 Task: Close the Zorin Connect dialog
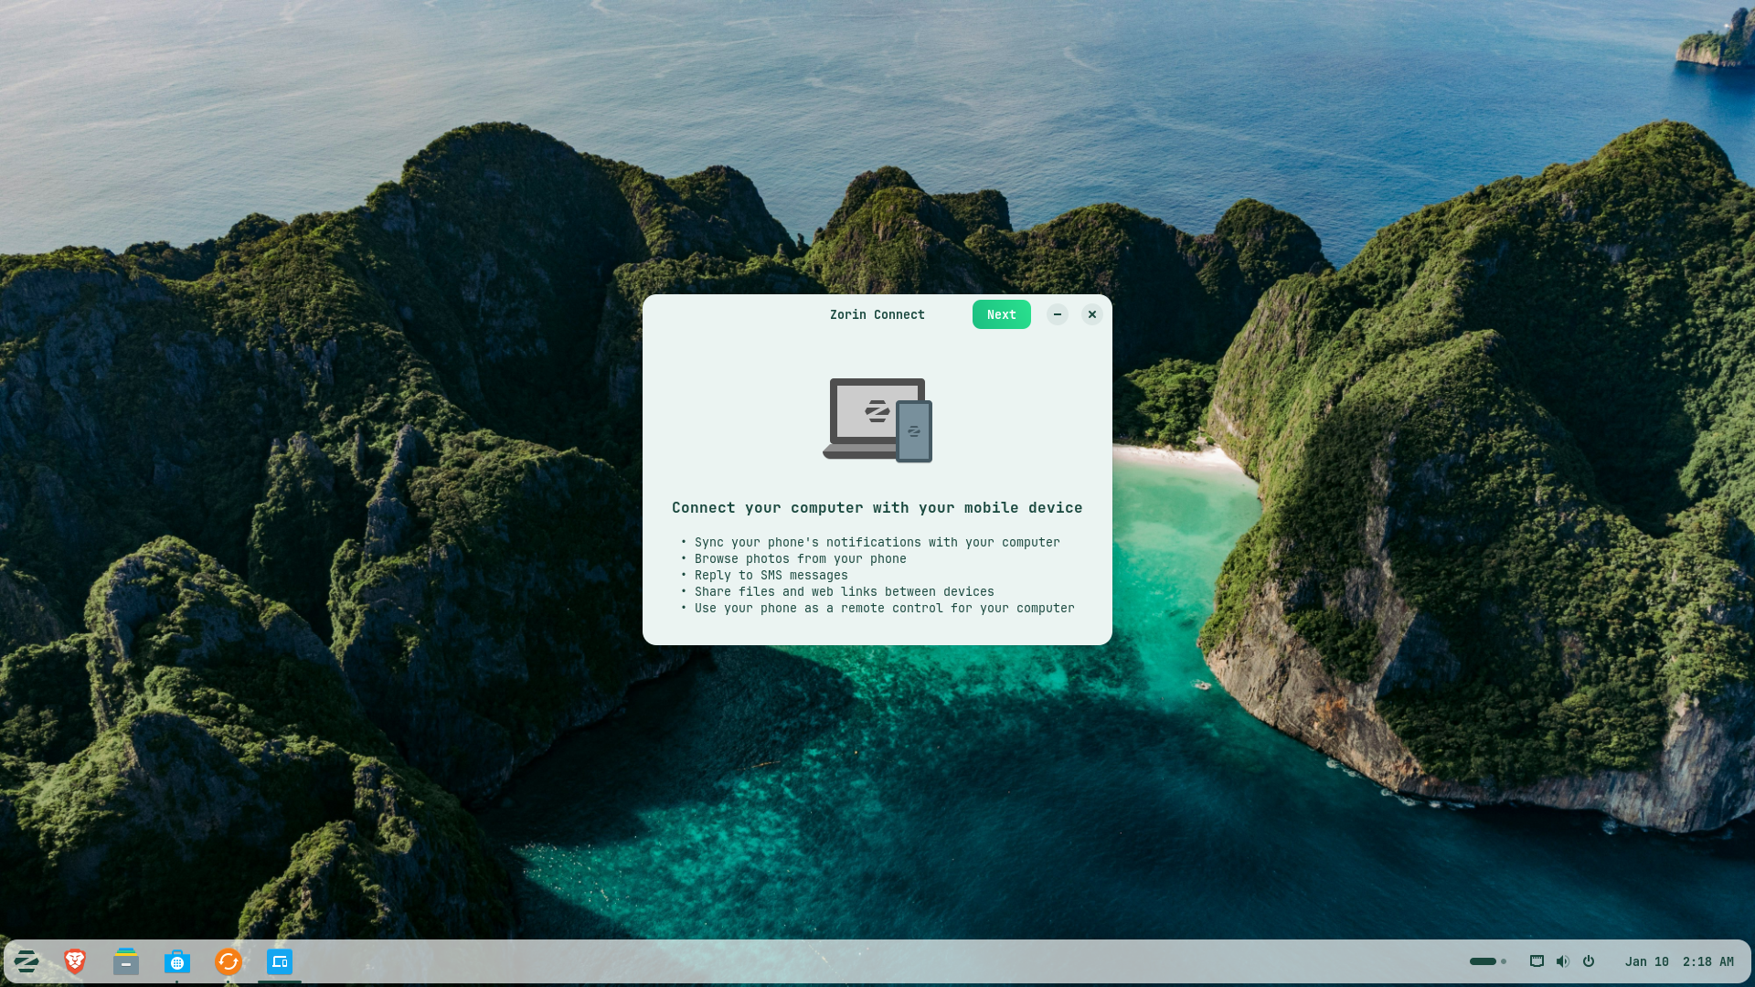point(1091,314)
